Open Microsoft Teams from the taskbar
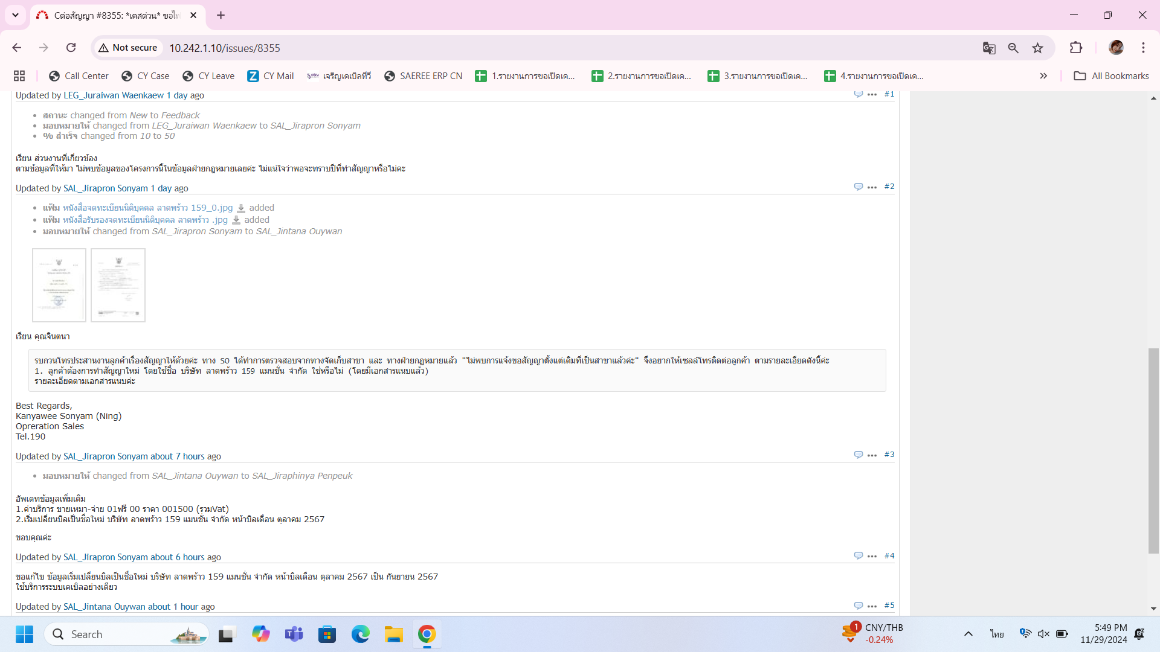The image size is (1160, 652). click(294, 634)
